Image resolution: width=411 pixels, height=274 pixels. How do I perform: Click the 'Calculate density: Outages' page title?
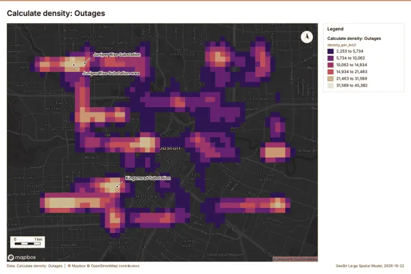click(56, 13)
